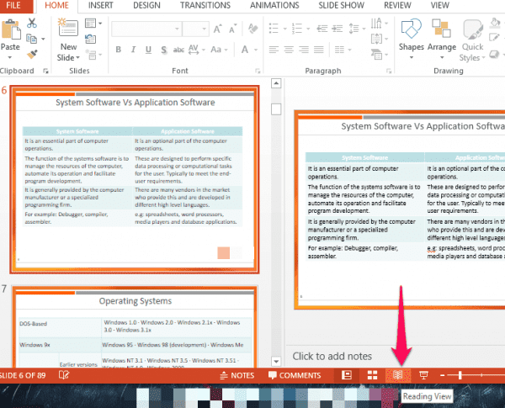Open Shapes gallery
Image resolution: width=505 pixels, height=408 pixels.
click(412, 39)
